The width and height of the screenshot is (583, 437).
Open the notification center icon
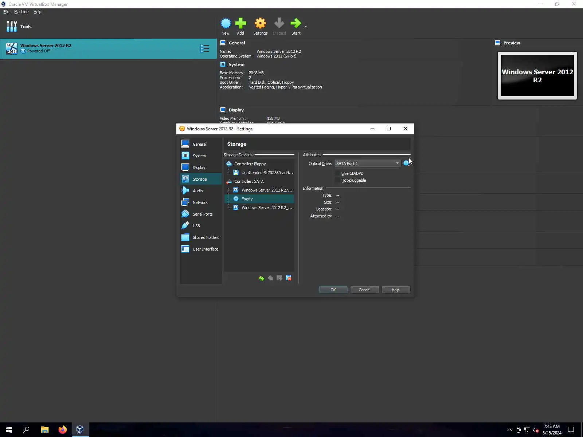click(571, 430)
